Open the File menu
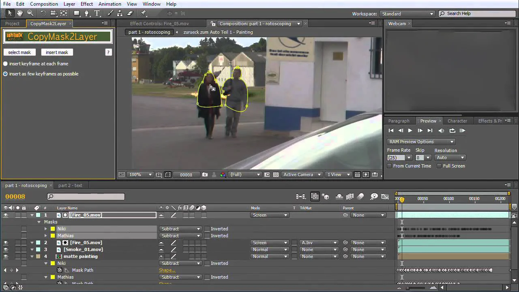This screenshot has height=292, width=519. 7,4
